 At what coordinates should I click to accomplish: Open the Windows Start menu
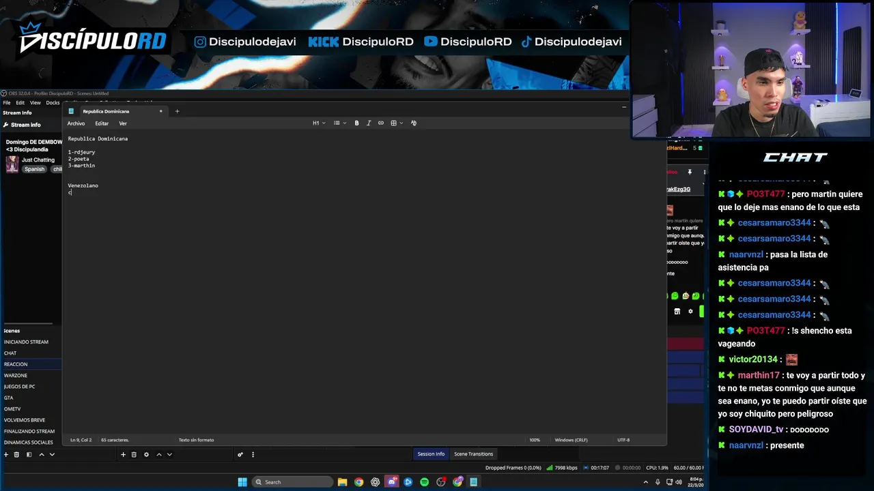click(242, 482)
